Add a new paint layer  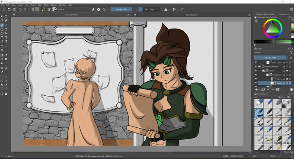pos(256,89)
